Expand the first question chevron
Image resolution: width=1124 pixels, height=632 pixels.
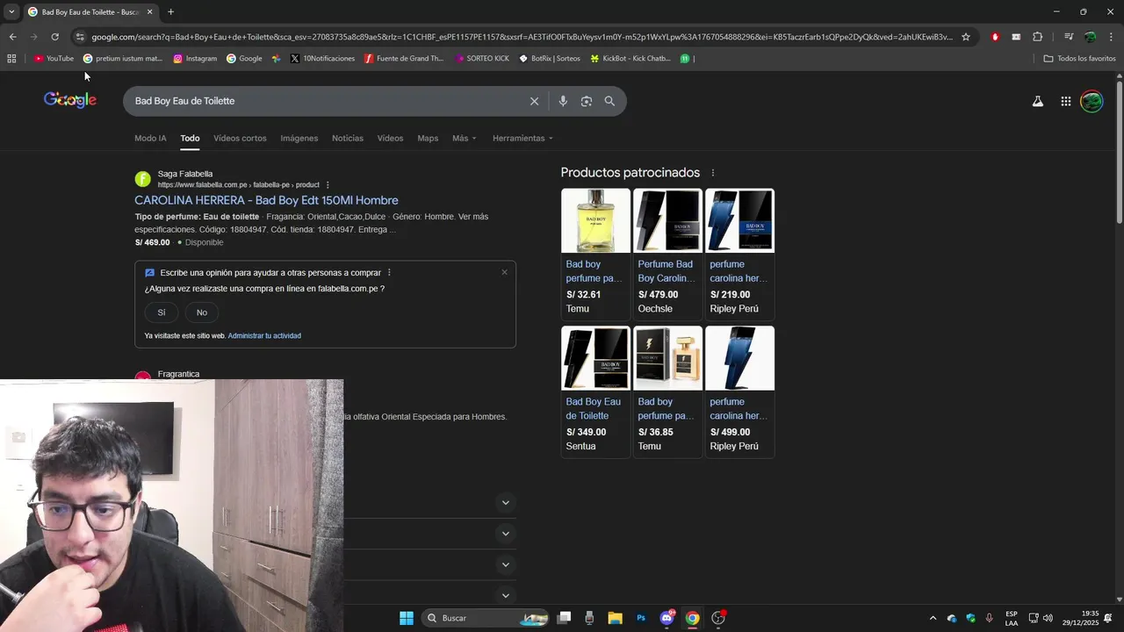[505, 503]
